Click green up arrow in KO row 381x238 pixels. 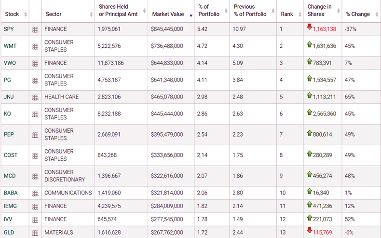pyautogui.click(x=310, y=112)
